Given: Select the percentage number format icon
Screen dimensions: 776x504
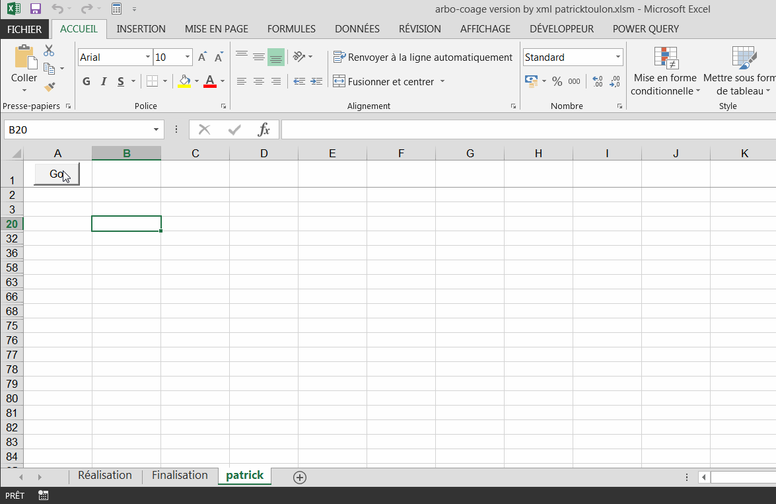Looking at the screenshot, I should (x=555, y=81).
